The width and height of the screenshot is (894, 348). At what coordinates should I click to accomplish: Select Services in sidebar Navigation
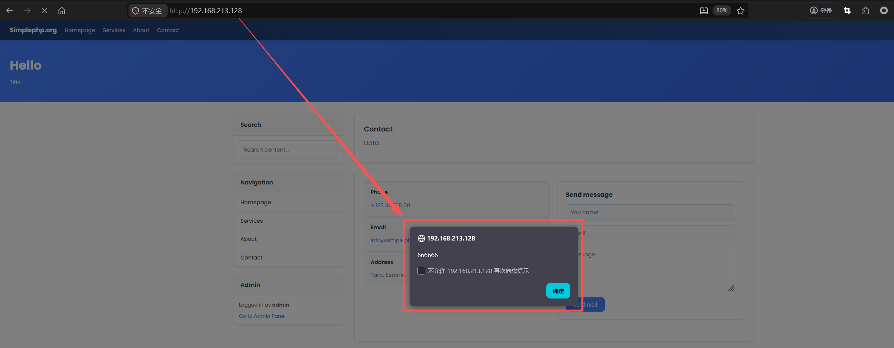pyautogui.click(x=288, y=221)
